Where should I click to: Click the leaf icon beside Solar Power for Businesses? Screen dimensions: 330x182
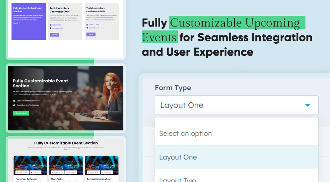point(14,101)
